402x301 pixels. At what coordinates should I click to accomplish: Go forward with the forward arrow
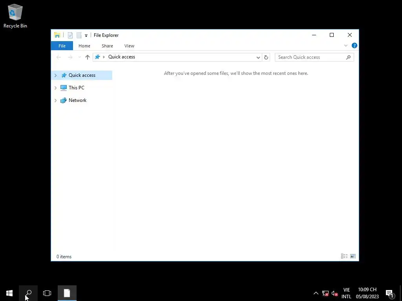pyautogui.click(x=70, y=57)
